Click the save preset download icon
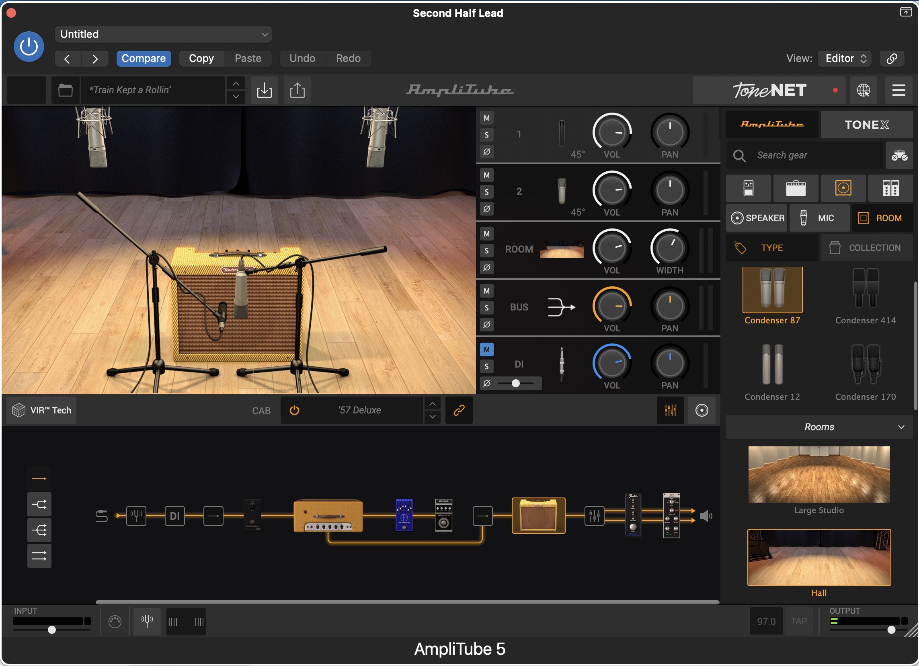This screenshot has height=666, width=919. 264,90
